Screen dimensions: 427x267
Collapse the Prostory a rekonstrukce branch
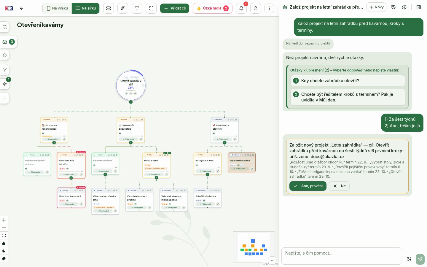(x=54, y=143)
